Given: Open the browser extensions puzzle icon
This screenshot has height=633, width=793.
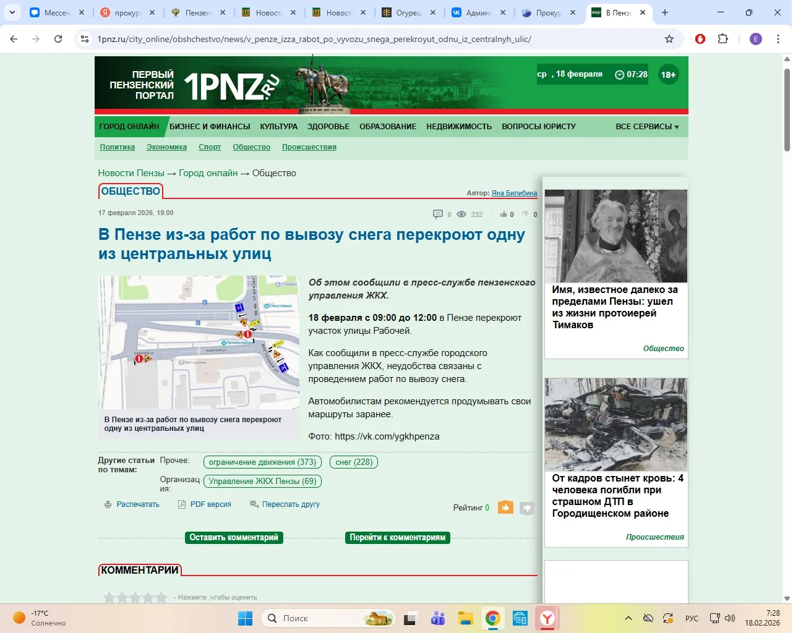Looking at the screenshot, I should 722,39.
